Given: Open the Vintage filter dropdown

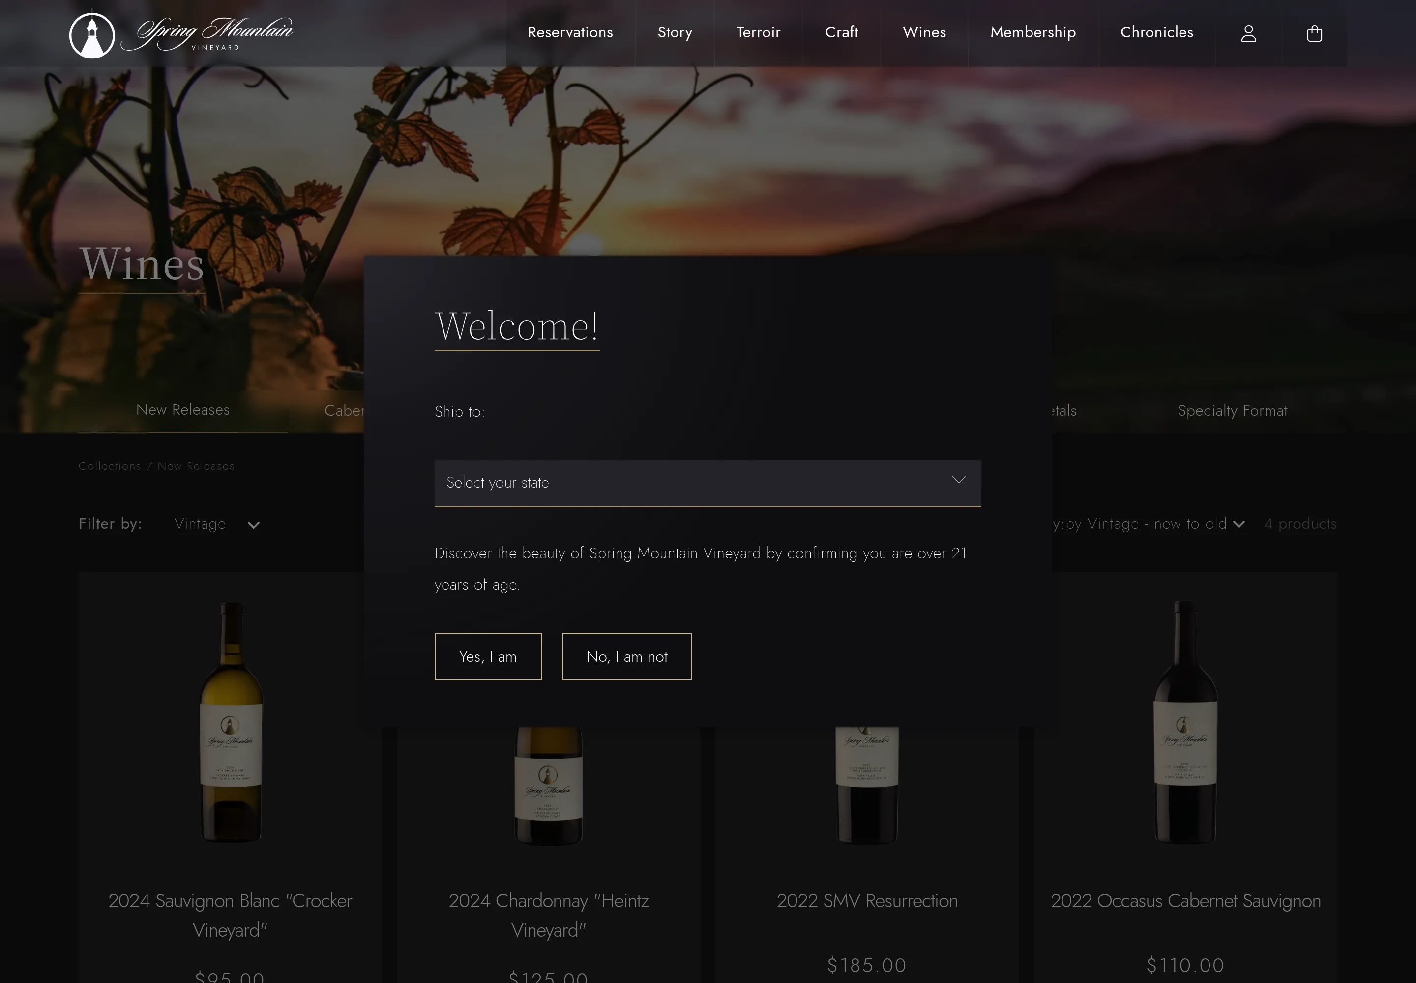Looking at the screenshot, I should (217, 524).
